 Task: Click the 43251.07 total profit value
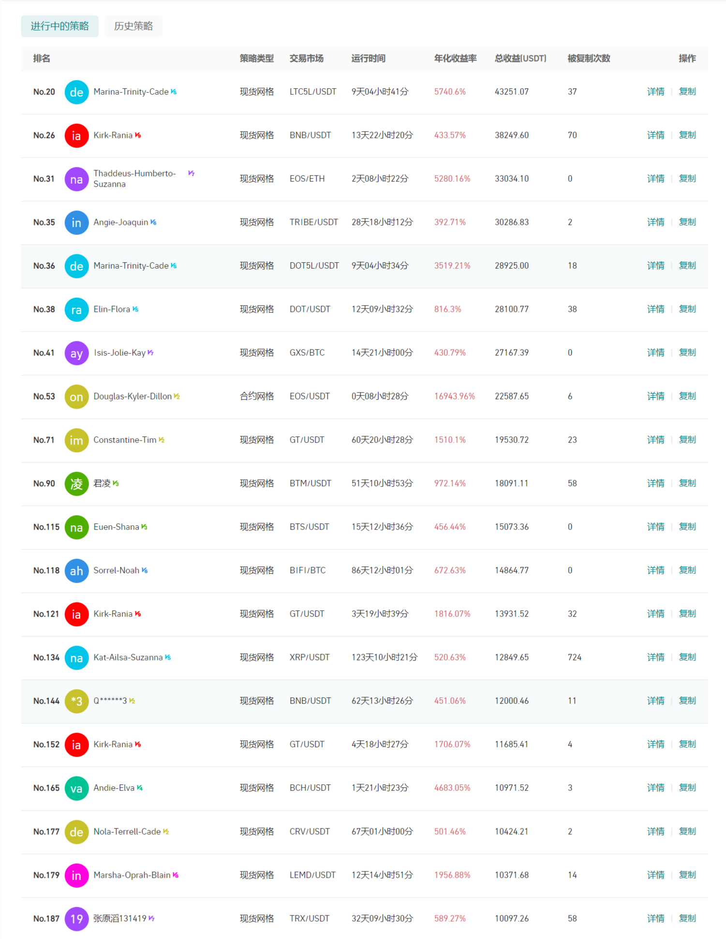coord(512,92)
